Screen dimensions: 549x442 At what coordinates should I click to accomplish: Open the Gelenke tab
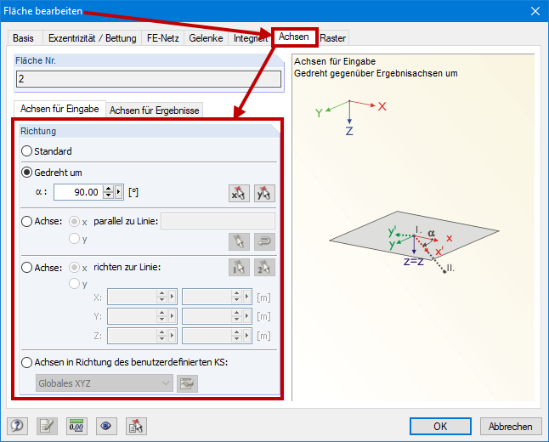point(206,38)
